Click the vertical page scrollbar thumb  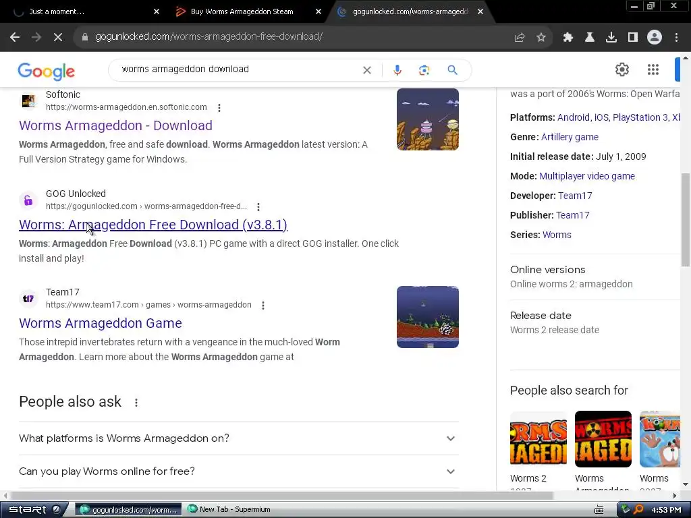pos(686,220)
